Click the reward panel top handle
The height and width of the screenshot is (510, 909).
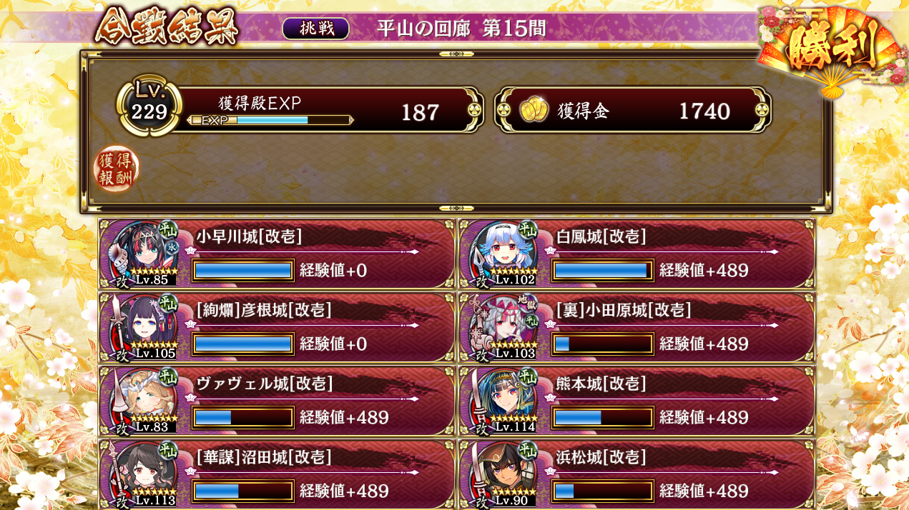tap(456, 54)
